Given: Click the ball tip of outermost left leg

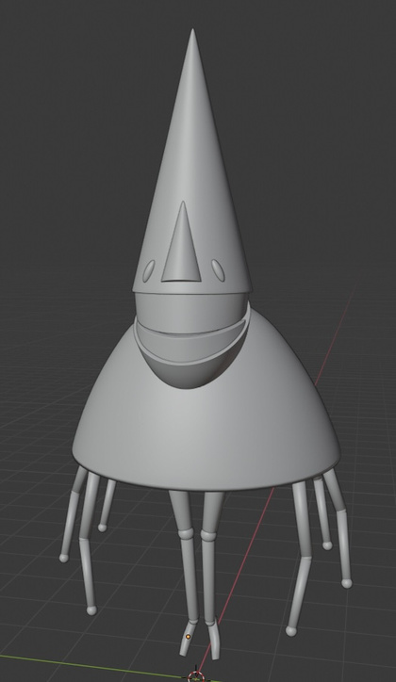Looking at the screenshot, I should coord(63,558).
